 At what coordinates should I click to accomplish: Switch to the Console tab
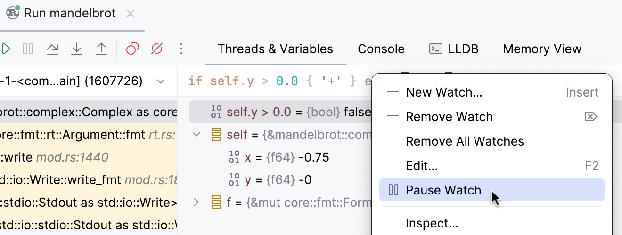[381, 49]
